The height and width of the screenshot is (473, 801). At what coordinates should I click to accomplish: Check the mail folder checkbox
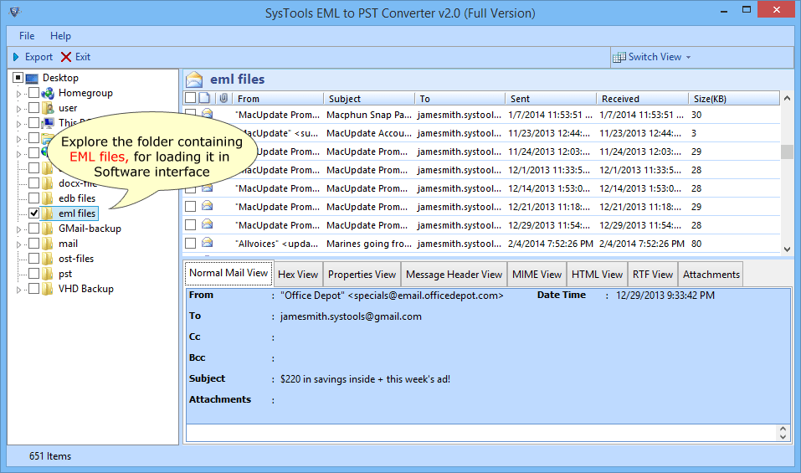pyautogui.click(x=33, y=243)
